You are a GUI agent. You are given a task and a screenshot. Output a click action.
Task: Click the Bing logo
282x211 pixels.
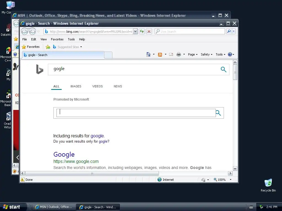coord(40,69)
